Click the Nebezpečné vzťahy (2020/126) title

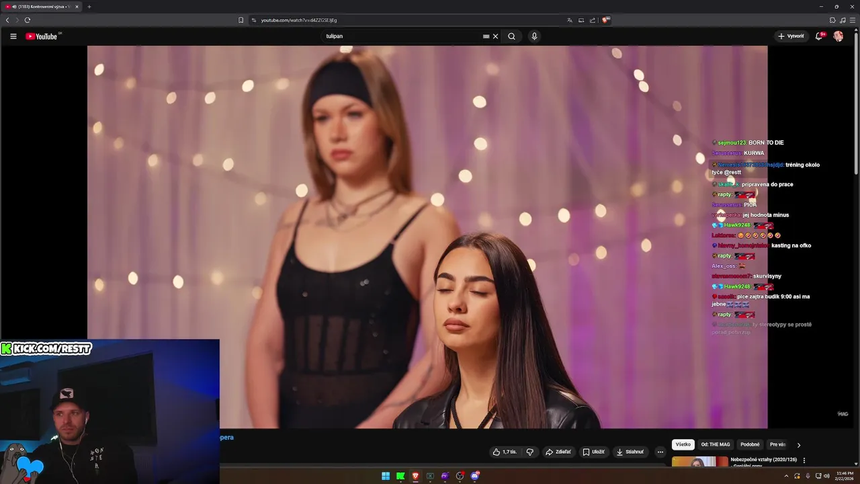[x=763, y=460]
